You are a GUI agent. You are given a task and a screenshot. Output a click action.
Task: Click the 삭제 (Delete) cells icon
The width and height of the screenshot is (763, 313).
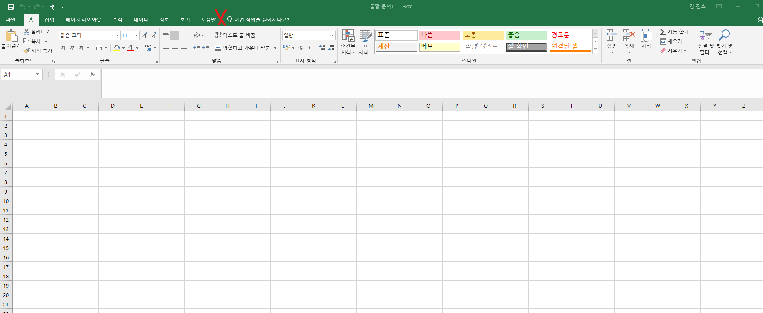pyautogui.click(x=629, y=36)
